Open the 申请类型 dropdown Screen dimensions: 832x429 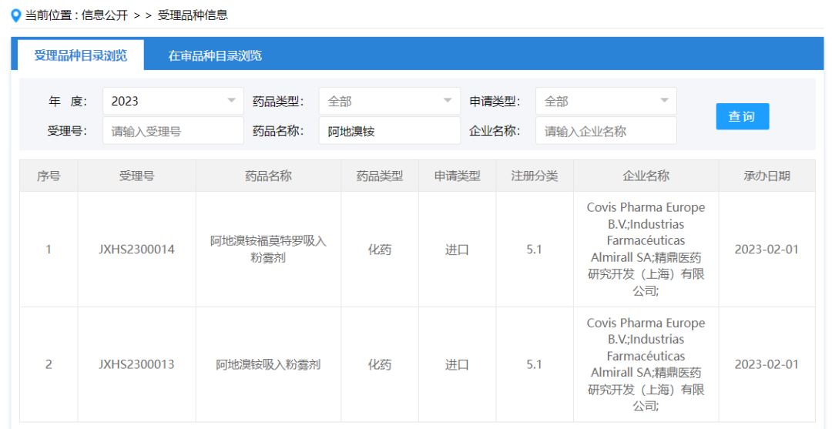click(606, 101)
